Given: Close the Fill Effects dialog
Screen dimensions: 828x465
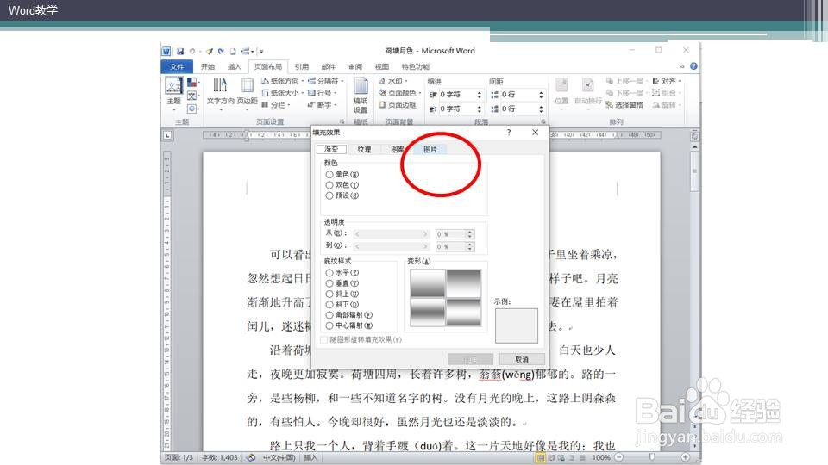Looking at the screenshot, I should pos(536,133).
